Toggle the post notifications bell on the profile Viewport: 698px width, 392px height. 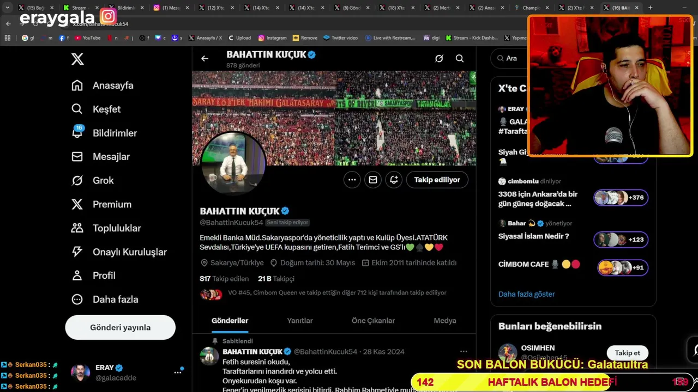394,180
